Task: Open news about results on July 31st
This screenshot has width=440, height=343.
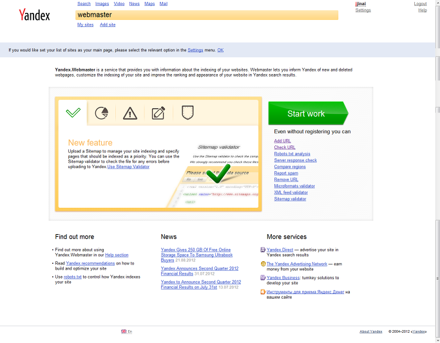Action: point(201,284)
